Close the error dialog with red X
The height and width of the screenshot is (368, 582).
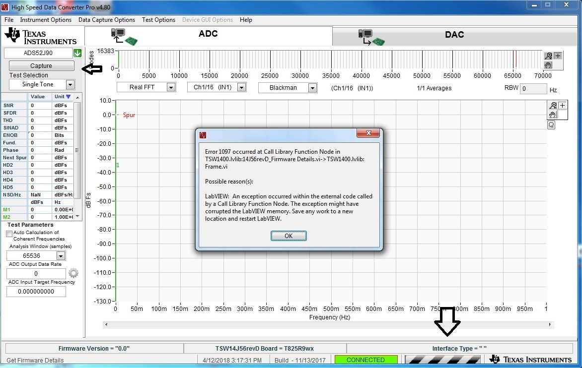(368, 133)
